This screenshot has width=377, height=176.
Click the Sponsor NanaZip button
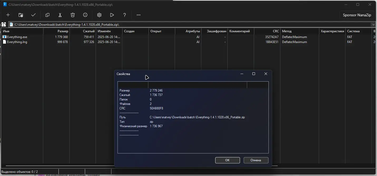coord(357,15)
